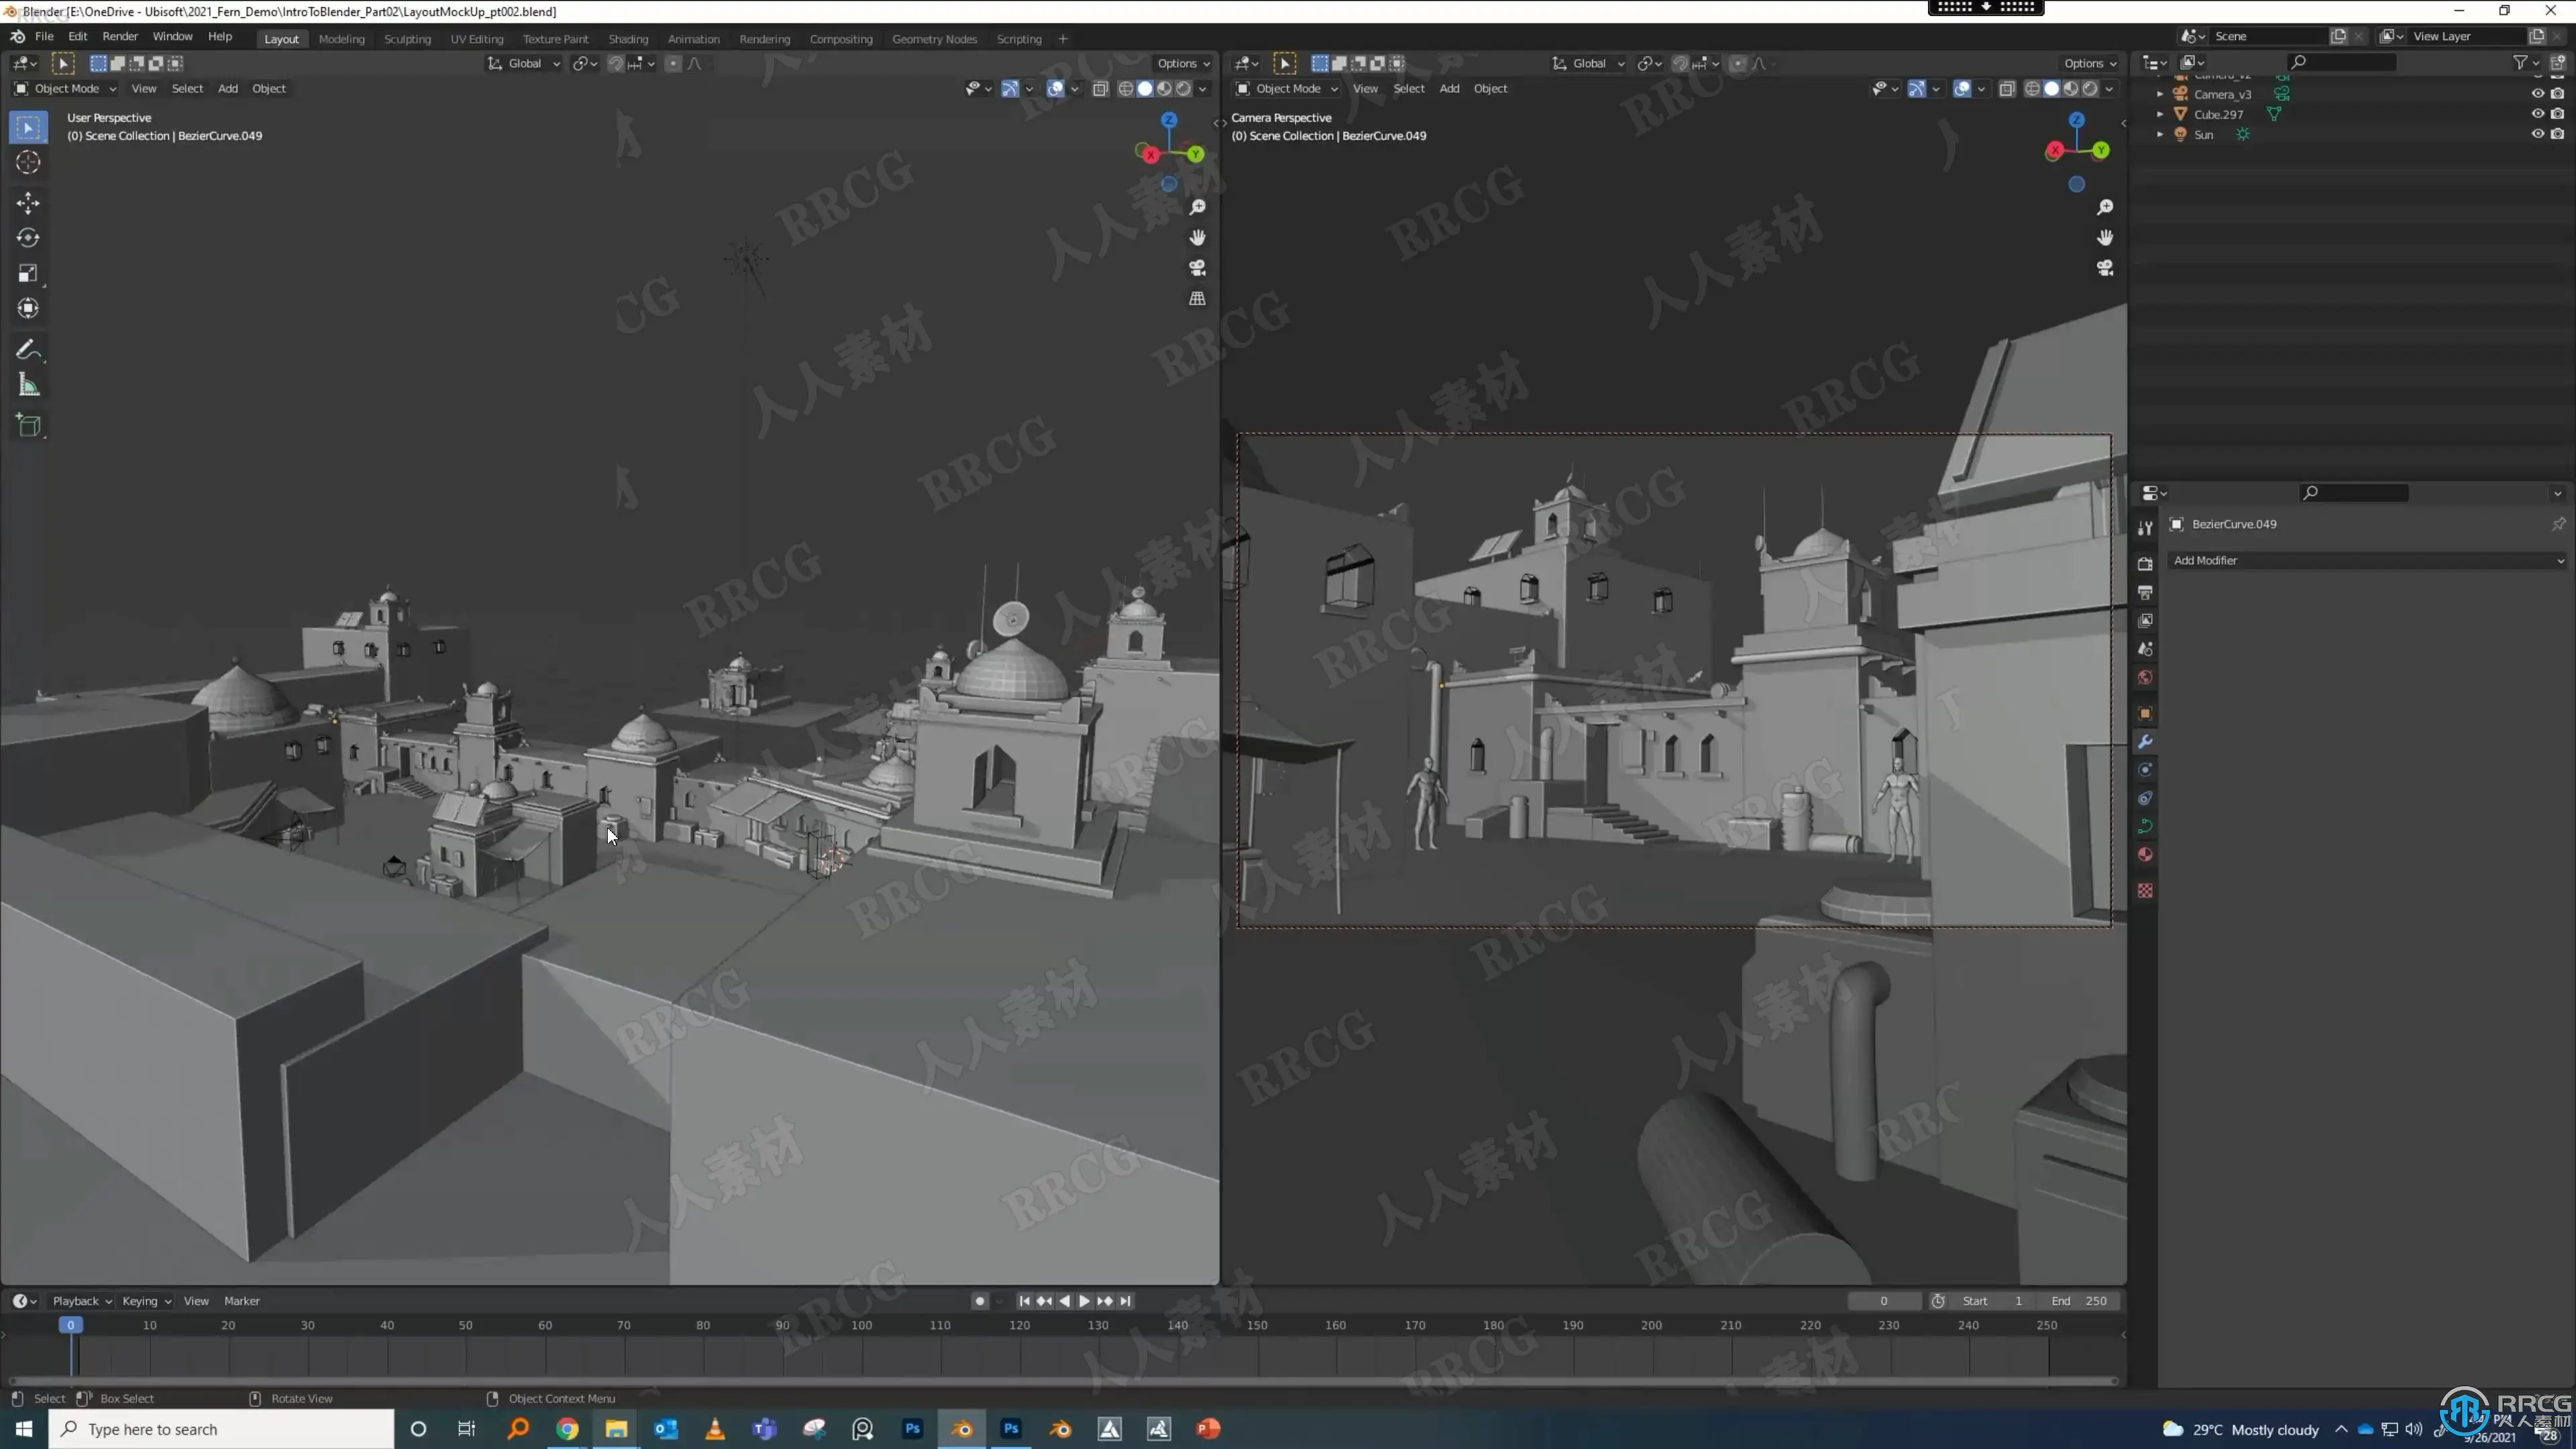Expand the Cube.297 outliner item
Viewport: 2576px width, 1449px height.
(2160, 114)
